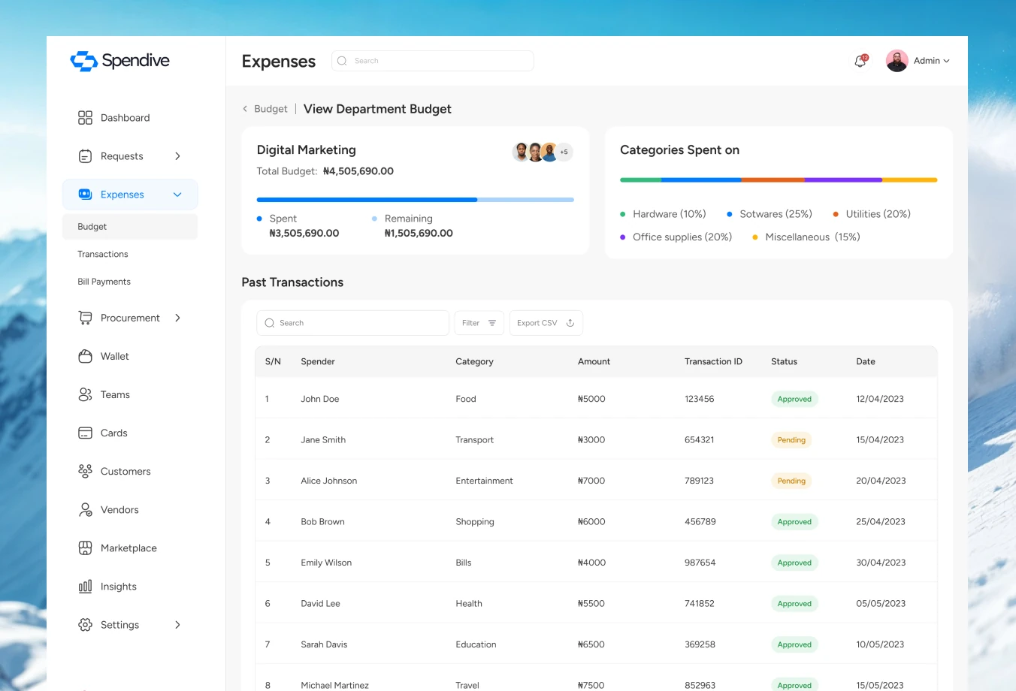Click the Teams people icon

(x=85, y=394)
